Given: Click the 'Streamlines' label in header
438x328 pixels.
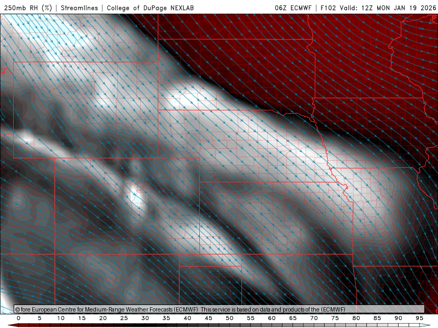Looking at the screenshot, I should [x=79, y=8].
